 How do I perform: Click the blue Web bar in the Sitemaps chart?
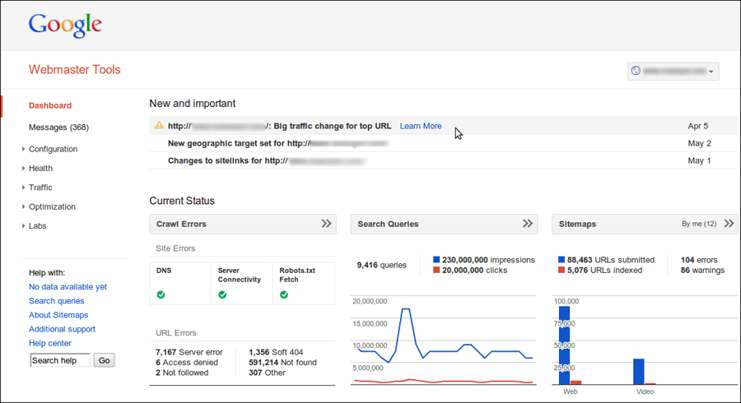point(564,345)
